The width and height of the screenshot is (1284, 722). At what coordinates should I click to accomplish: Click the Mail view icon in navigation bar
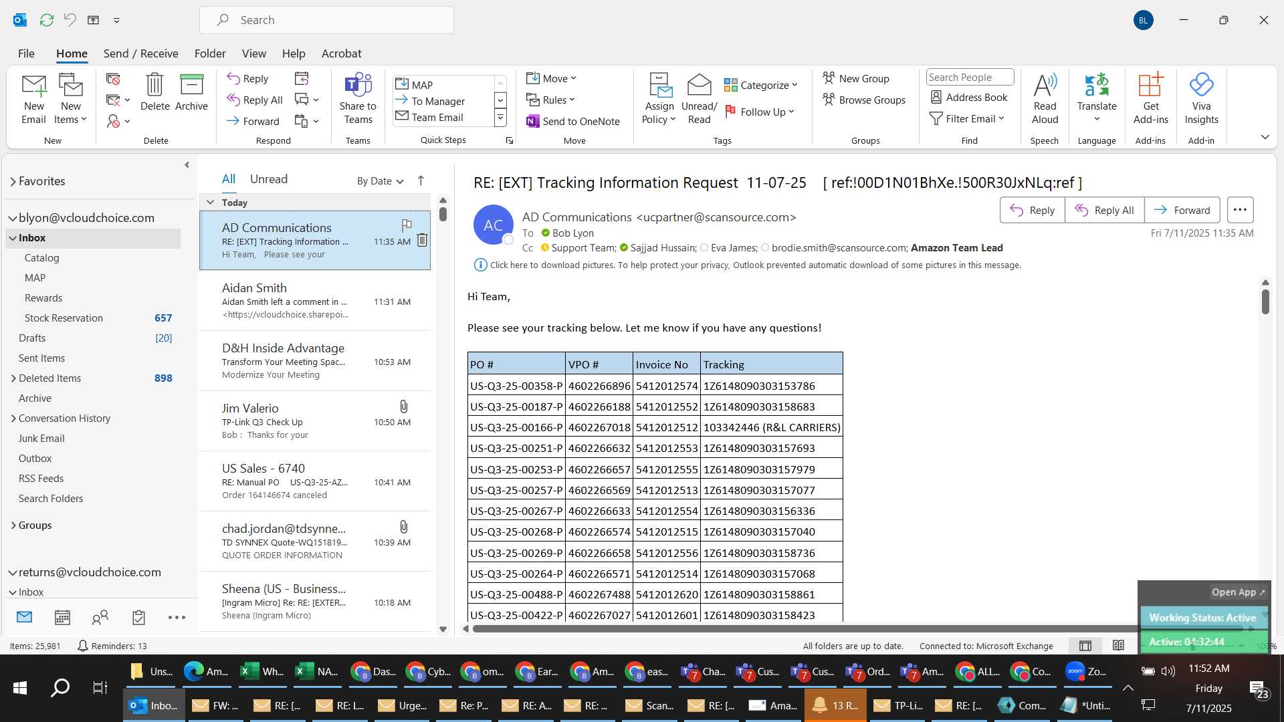tap(24, 617)
